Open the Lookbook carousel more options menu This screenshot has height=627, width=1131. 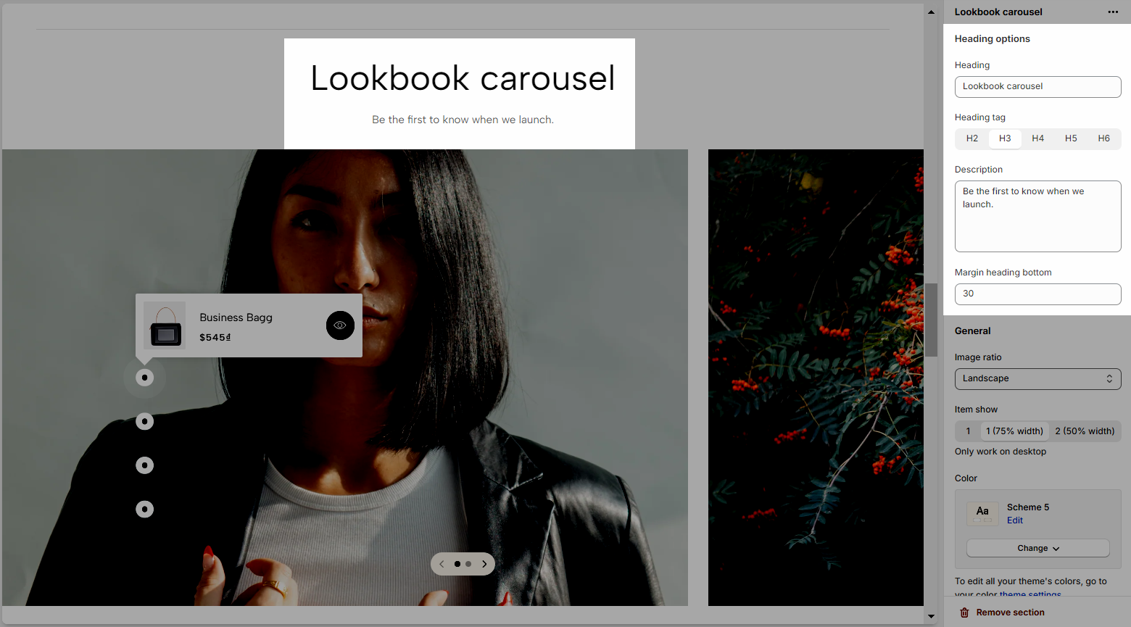click(1113, 12)
